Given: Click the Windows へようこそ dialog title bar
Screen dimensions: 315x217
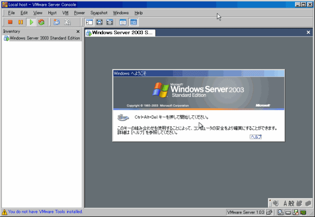Looking at the screenshot, I should tap(199, 73).
